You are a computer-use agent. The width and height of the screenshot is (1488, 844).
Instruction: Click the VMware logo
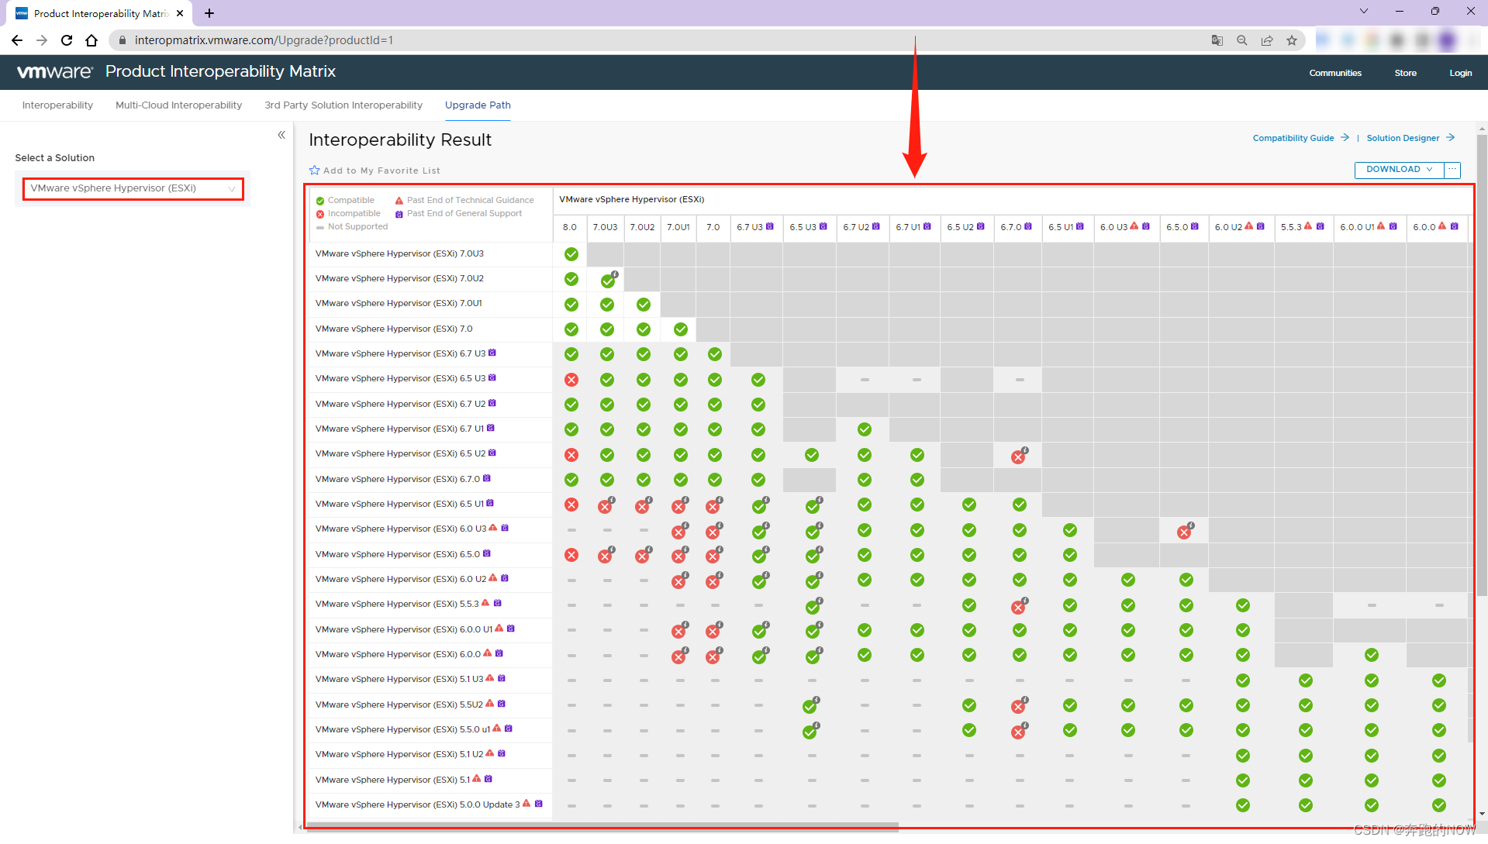pos(55,72)
